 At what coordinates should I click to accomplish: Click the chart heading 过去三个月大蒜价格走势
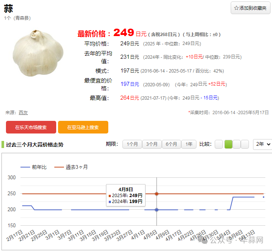[35, 145]
